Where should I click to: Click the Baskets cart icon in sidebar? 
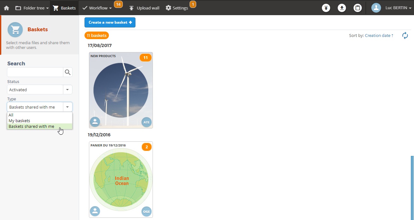pos(15,30)
